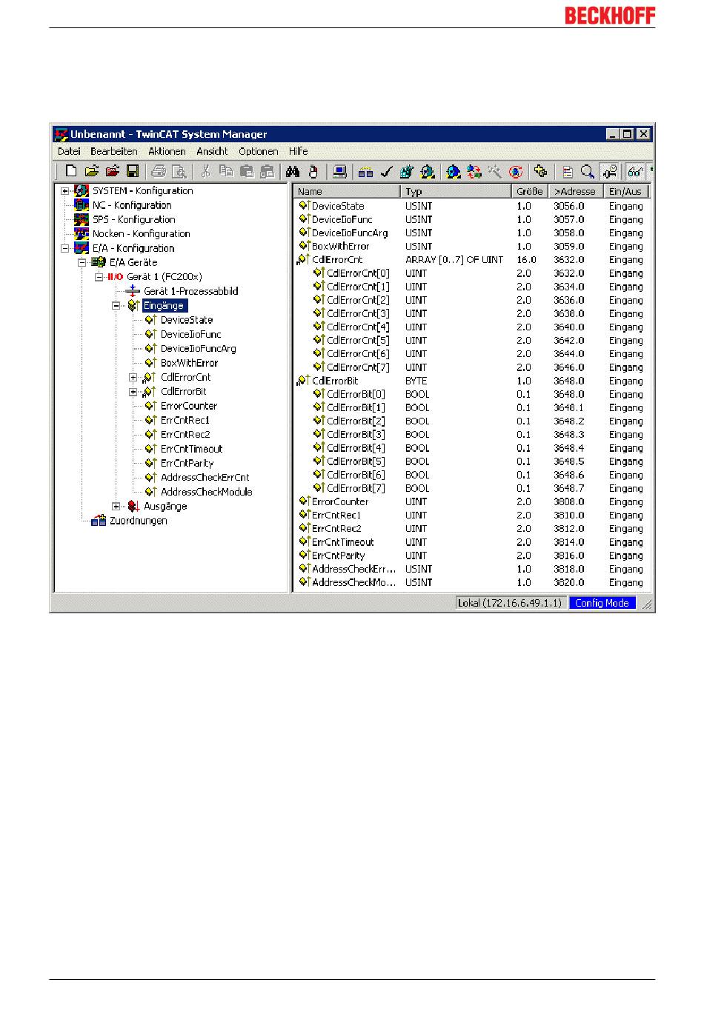Click the red circled target toolbar icon
The width and height of the screenshot is (704, 1014).
(x=516, y=172)
